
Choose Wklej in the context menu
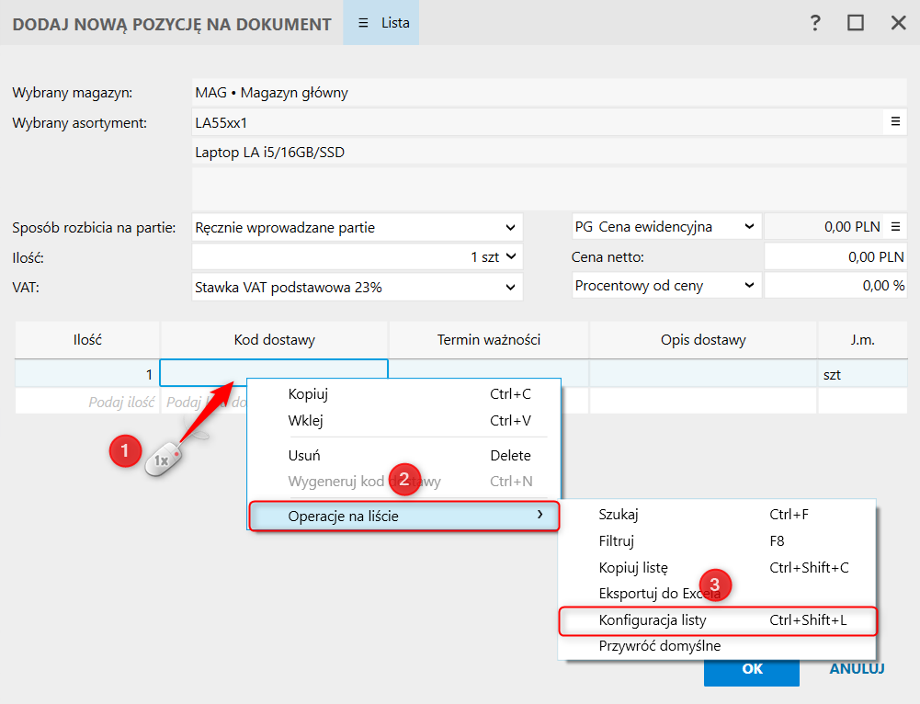click(306, 421)
